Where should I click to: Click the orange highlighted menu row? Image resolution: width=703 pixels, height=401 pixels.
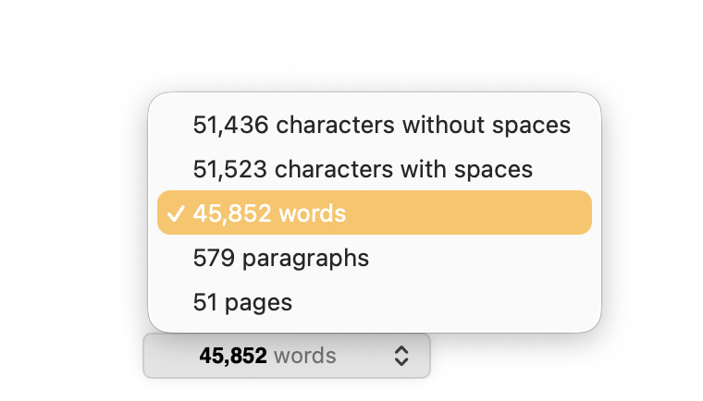click(375, 213)
